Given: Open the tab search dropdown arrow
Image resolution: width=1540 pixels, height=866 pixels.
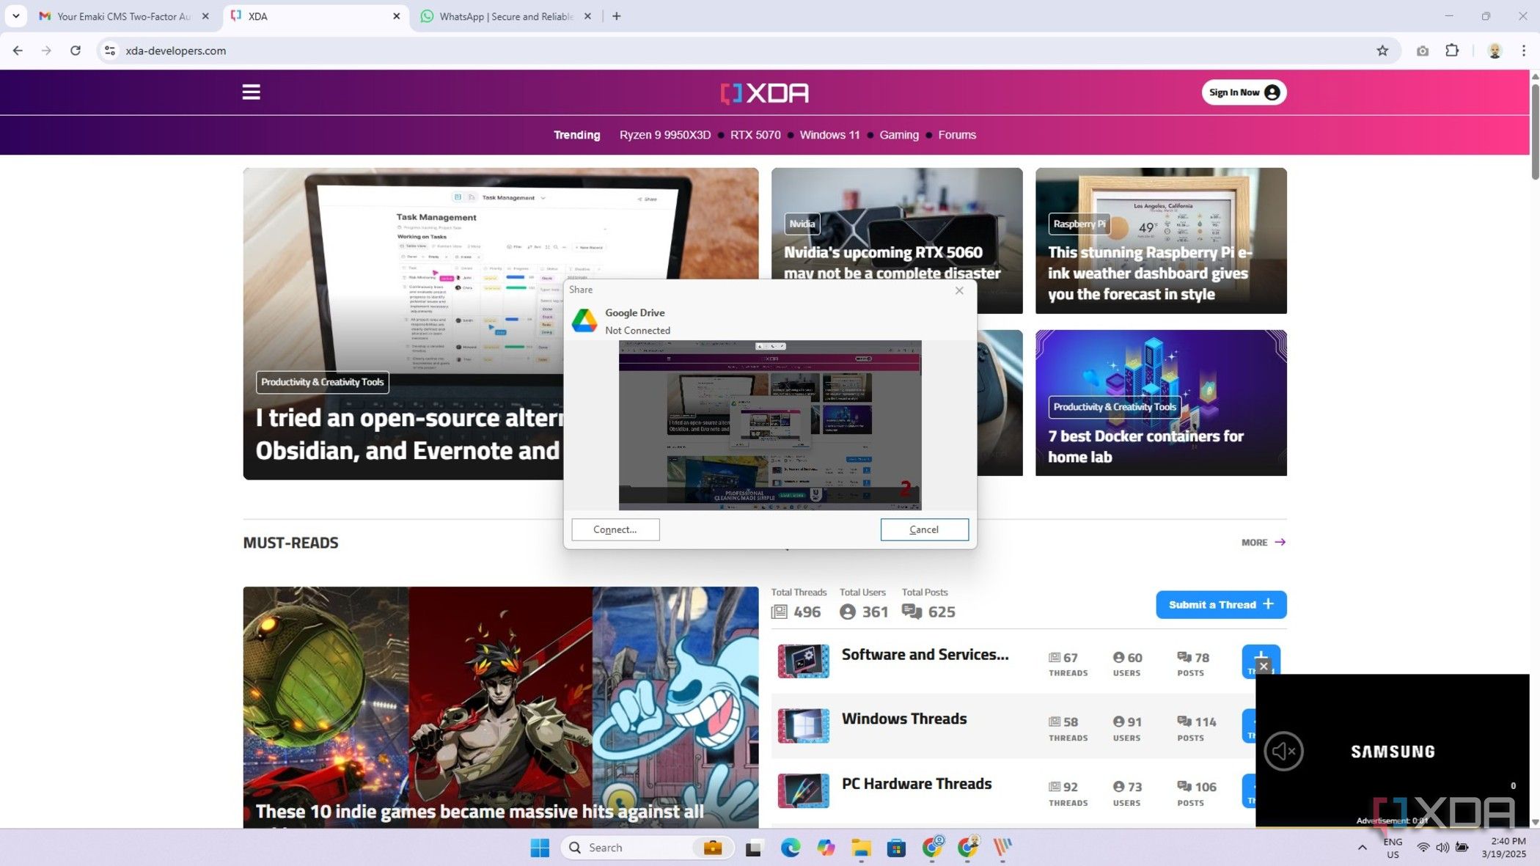Looking at the screenshot, I should tap(15, 15).
